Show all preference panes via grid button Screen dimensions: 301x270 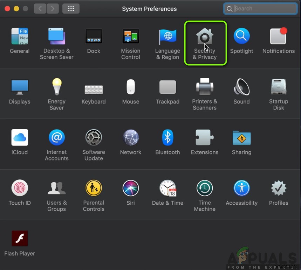(x=71, y=8)
